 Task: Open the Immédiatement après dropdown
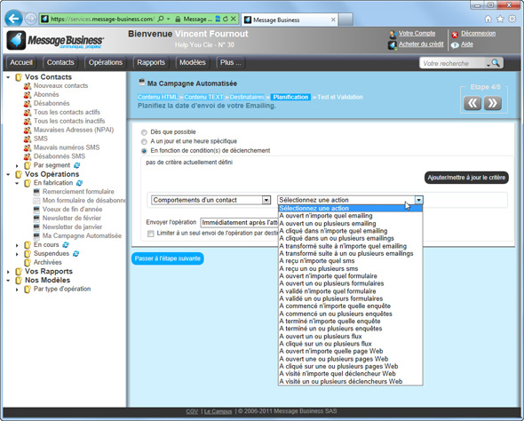coord(239,223)
